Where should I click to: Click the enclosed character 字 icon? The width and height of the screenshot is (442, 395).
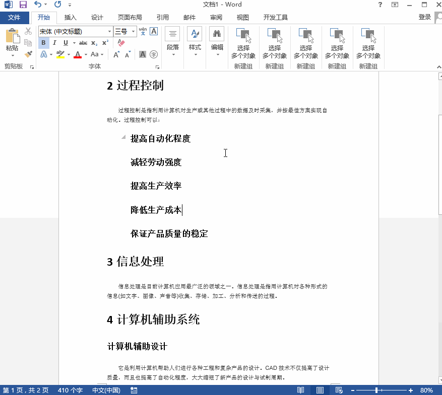pyautogui.click(x=154, y=54)
